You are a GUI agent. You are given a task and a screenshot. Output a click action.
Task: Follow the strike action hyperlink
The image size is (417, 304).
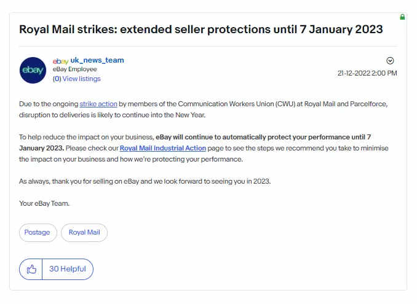click(98, 104)
